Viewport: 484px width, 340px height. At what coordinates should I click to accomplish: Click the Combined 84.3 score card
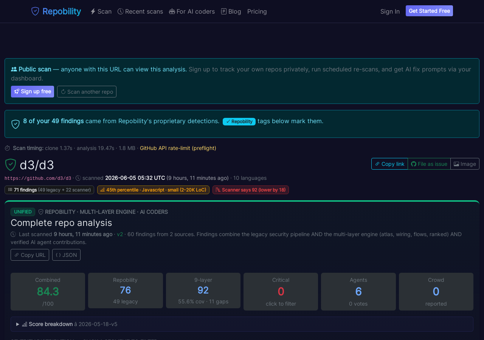pyautogui.click(x=48, y=292)
